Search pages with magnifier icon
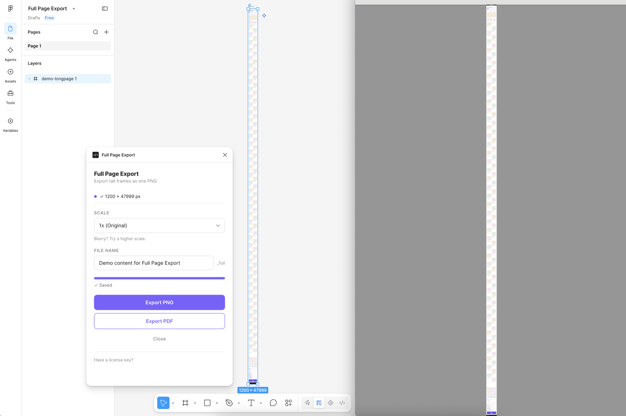The height and width of the screenshot is (416, 626). [95, 32]
